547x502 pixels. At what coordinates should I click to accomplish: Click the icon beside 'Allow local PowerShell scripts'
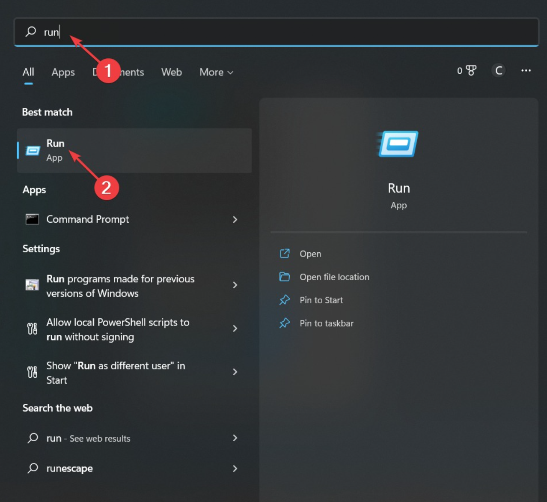[x=32, y=329]
